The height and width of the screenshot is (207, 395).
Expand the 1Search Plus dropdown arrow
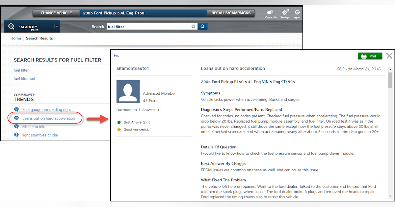click(57, 27)
